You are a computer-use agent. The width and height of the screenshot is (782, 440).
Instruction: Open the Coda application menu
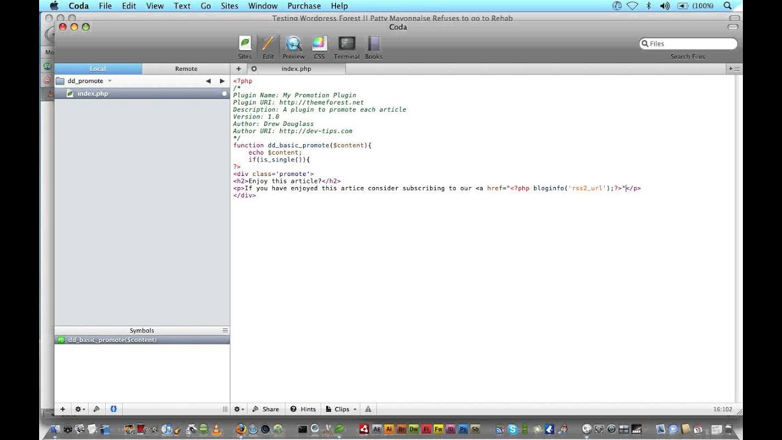click(x=79, y=5)
